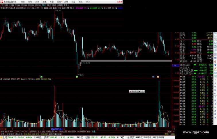Screen dimensions: 217x139
Task: Open the 资金分布 tab
Action: (x=19, y=134)
